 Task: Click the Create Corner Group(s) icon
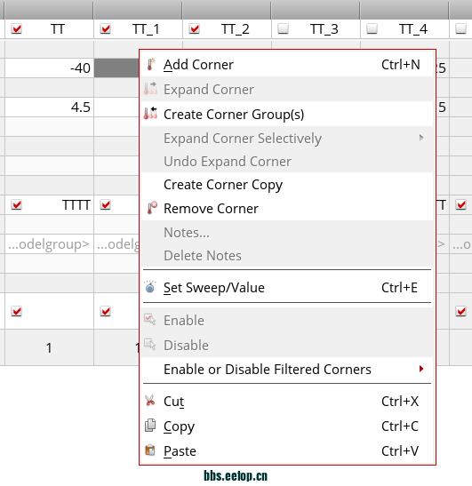(150, 114)
